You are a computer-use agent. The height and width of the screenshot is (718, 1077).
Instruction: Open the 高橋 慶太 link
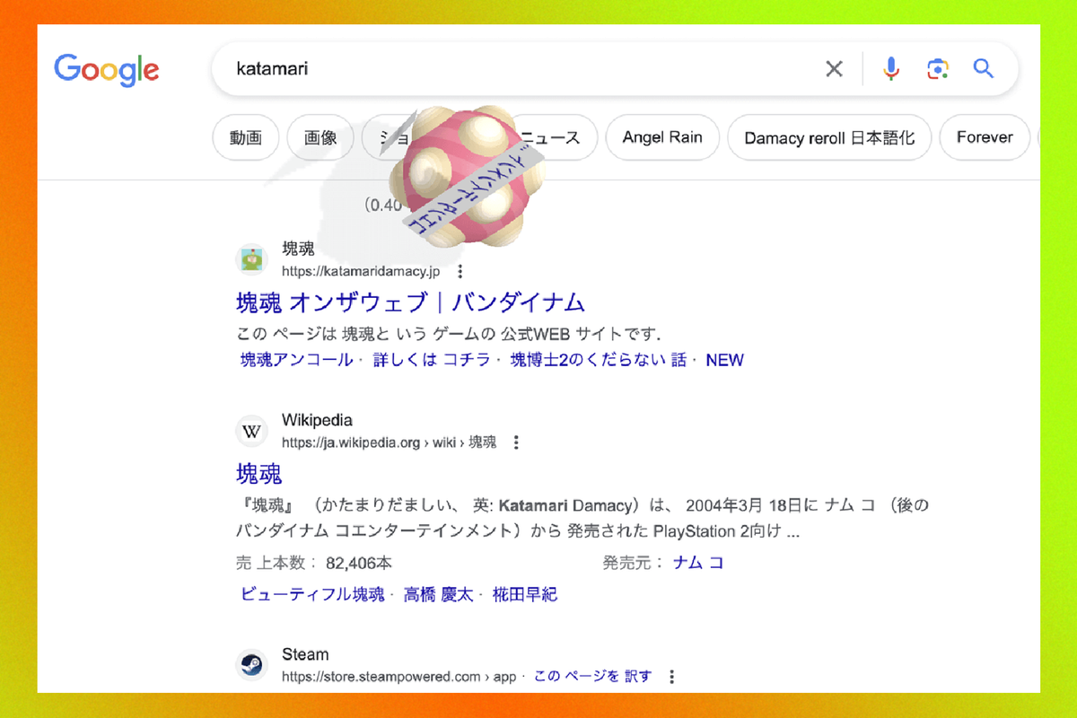[x=440, y=594]
